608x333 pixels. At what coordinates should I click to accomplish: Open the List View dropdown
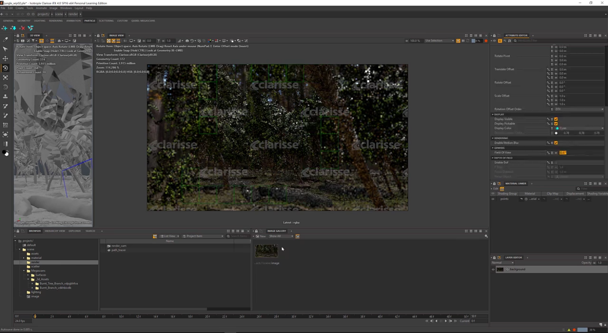pyautogui.click(x=169, y=236)
